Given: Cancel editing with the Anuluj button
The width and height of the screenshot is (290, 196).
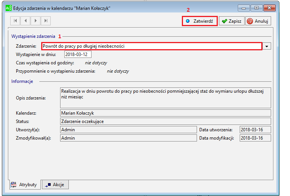Looking at the screenshot, I should pyautogui.click(x=258, y=21).
